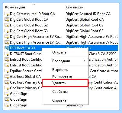
Task: Open Справка from the context menu
Action: pyautogui.click(x=59, y=100)
